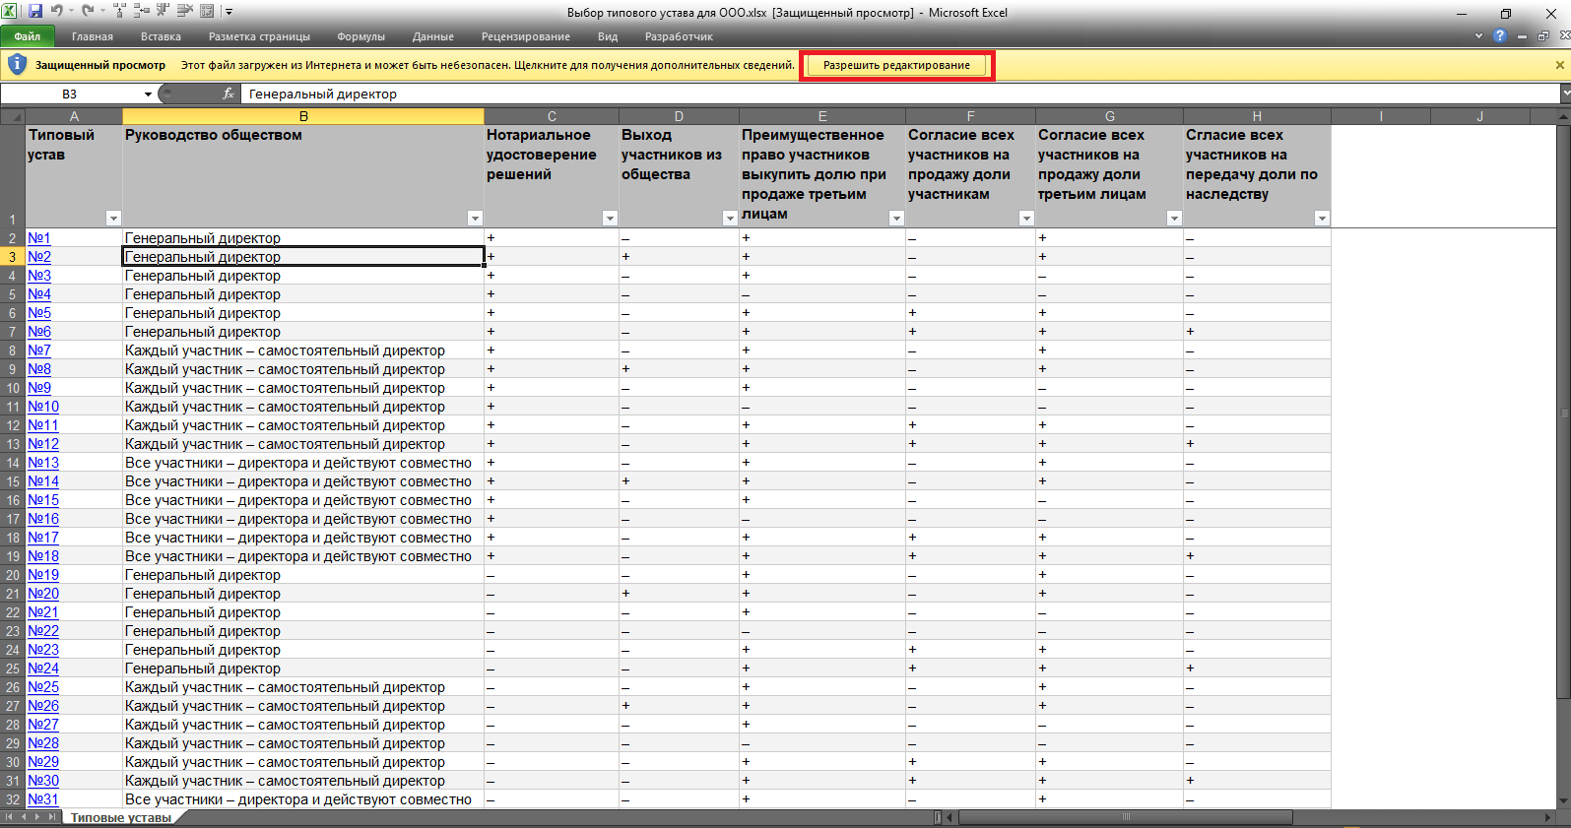Click vertical scrollbar down arrow
The height and width of the screenshot is (828, 1571).
[1564, 802]
